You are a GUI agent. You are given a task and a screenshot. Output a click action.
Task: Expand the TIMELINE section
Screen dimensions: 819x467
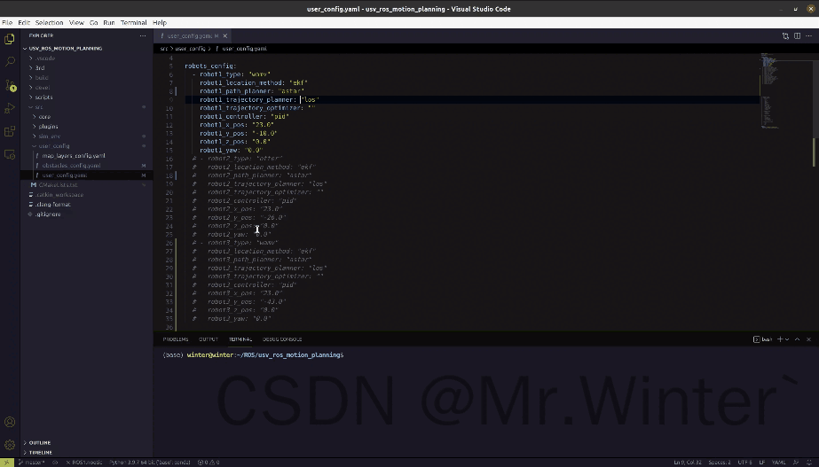[87, 453]
